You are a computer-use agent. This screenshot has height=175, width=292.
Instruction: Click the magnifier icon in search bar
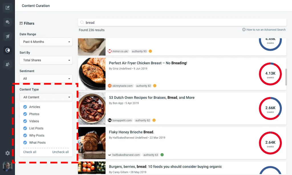(82, 23)
